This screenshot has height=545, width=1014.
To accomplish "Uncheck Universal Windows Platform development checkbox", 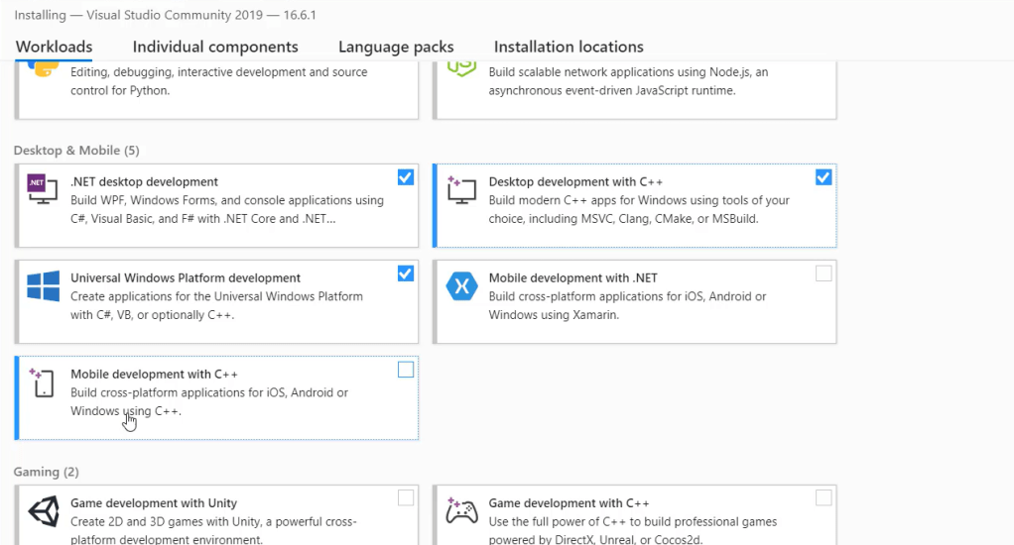I will [406, 273].
